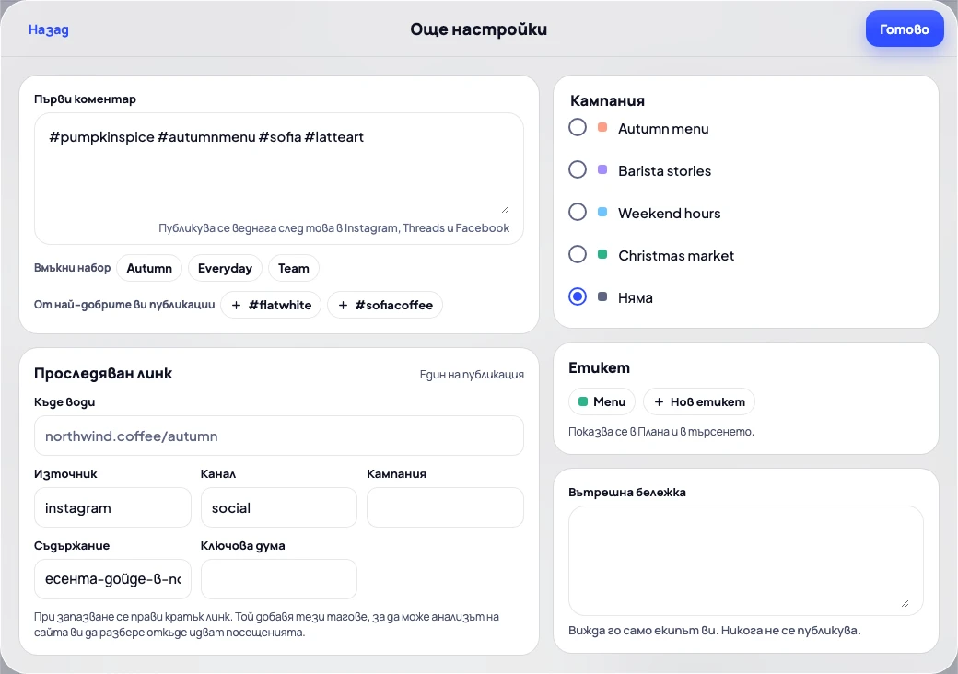Image resolution: width=958 pixels, height=674 pixels.
Task: Click the blue Weekend hours color swatch
Action: point(602,213)
